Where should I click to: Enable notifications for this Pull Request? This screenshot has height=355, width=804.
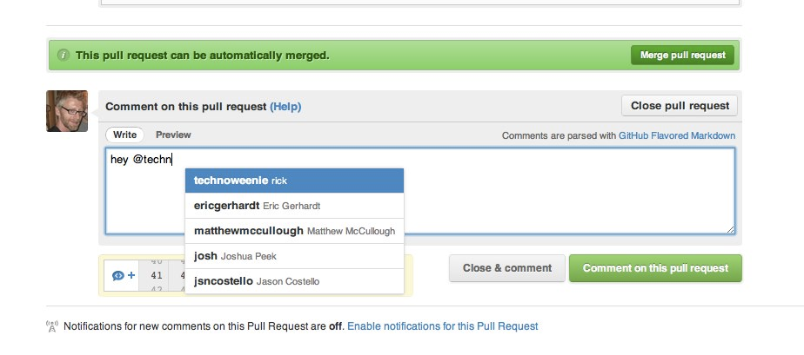(443, 325)
